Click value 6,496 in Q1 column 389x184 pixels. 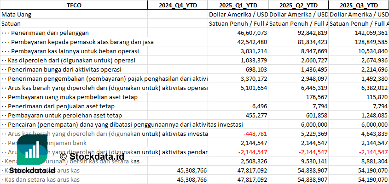click(260, 106)
